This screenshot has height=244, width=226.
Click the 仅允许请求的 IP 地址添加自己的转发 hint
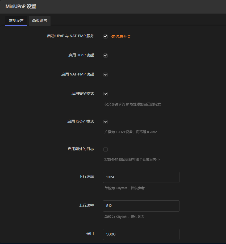tap(133, 104)
